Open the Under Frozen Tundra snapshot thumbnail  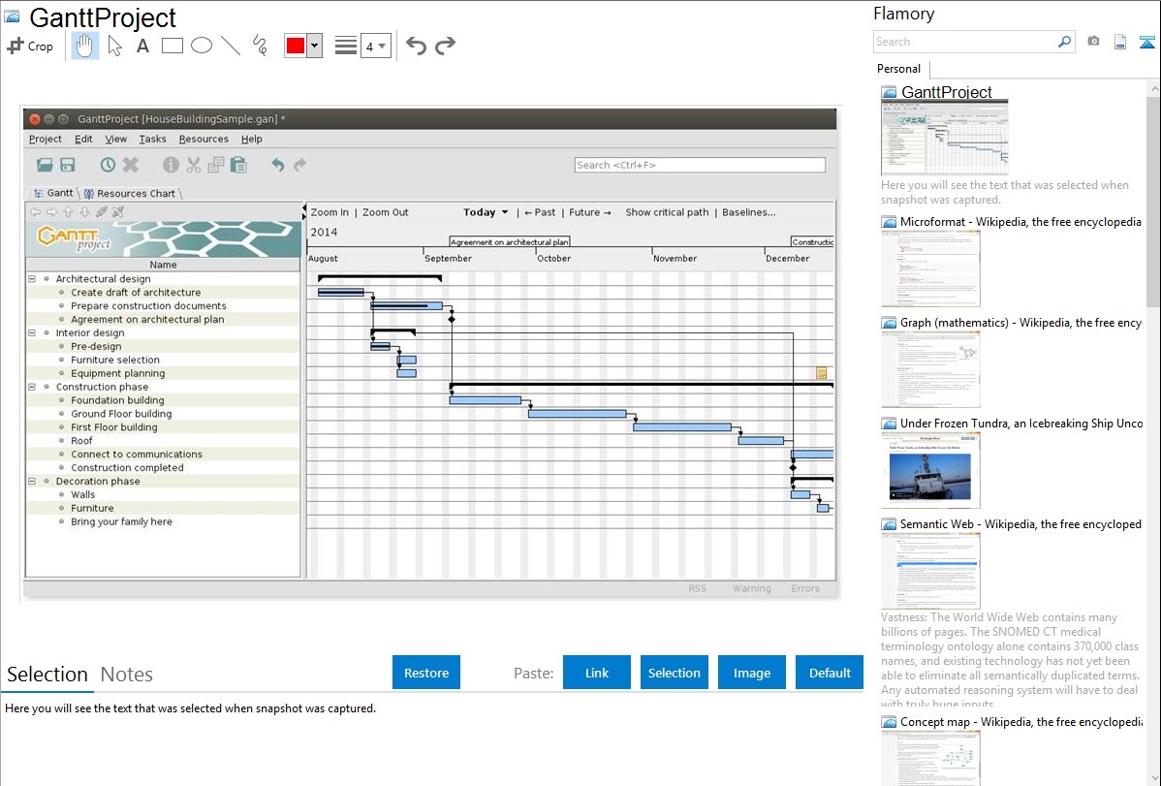pyautogui.click(x=930, y=470)
